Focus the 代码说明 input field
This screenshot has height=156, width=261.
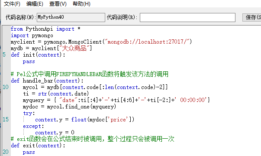[187, 17]
